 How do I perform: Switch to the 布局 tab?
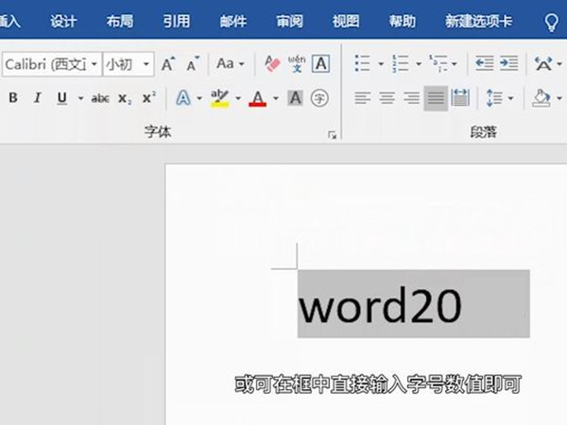pyautogui.click(x=120, y=20)
